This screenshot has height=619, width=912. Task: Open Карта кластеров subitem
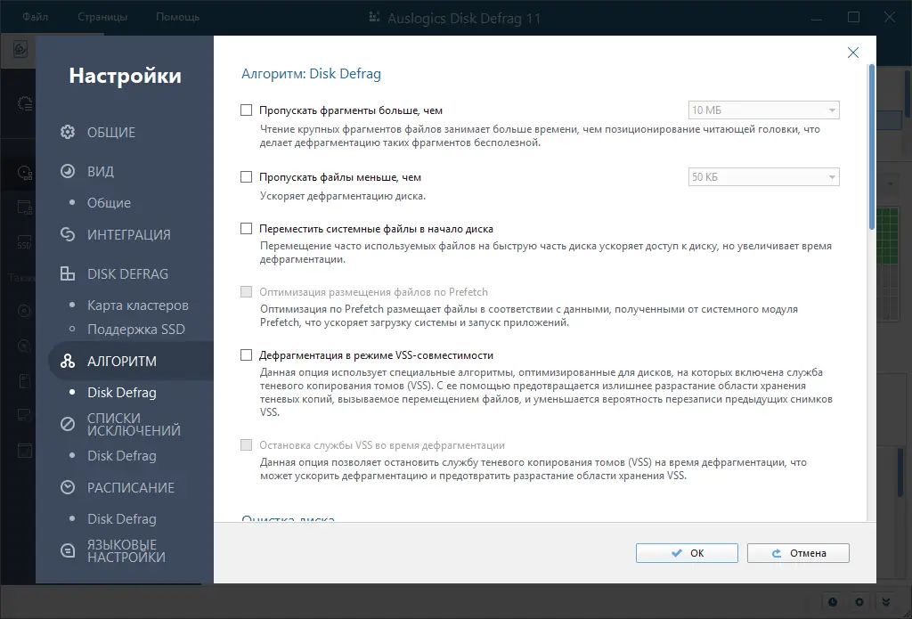(x=138, y=305)
